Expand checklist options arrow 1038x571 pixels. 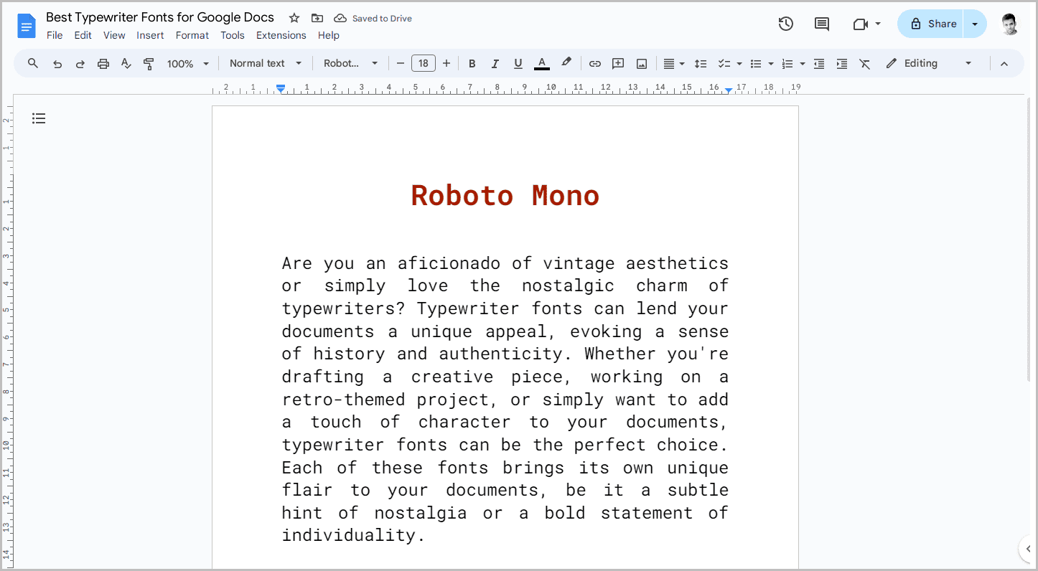(x=739, y=64)
